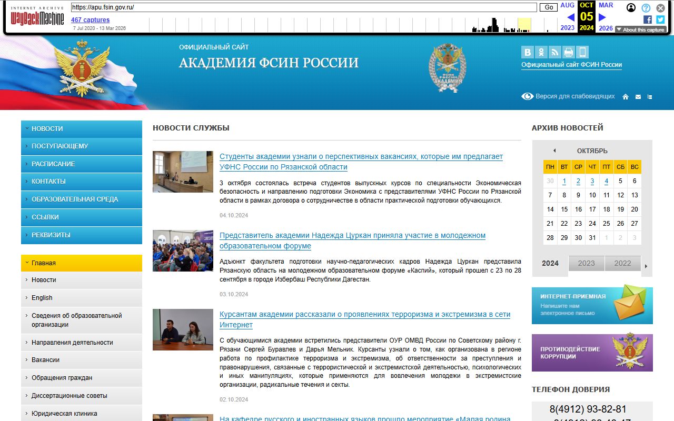
Task: Click the Wayback capture timeline graph
Action: click(x=353, y=25)
